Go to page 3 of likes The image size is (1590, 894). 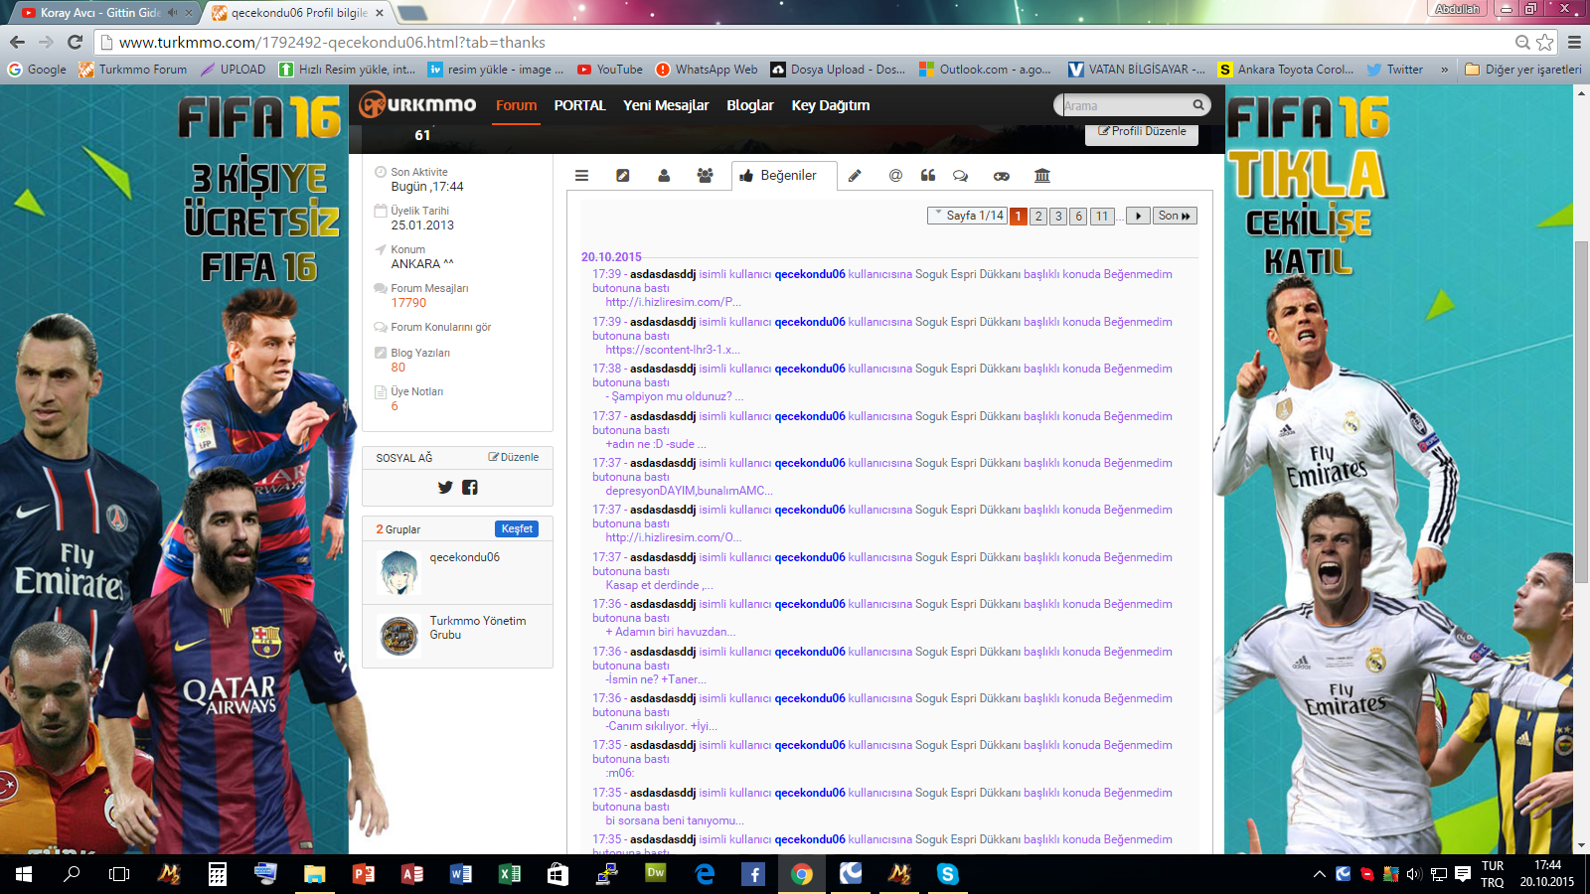[x=1058, y=216]
